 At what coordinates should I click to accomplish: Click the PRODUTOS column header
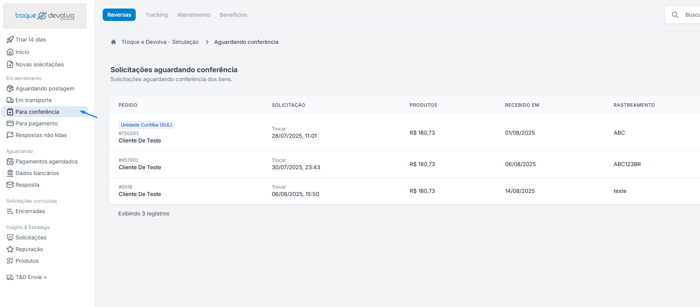click(423, 105)
